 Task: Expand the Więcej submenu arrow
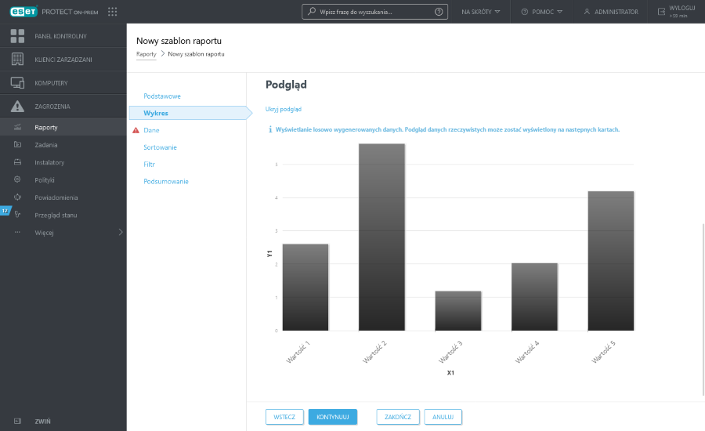[x=121, y=232]
